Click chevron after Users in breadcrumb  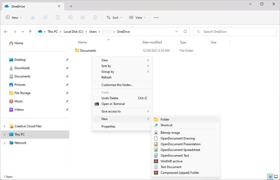pyautogui.click(x=99, y=32)
